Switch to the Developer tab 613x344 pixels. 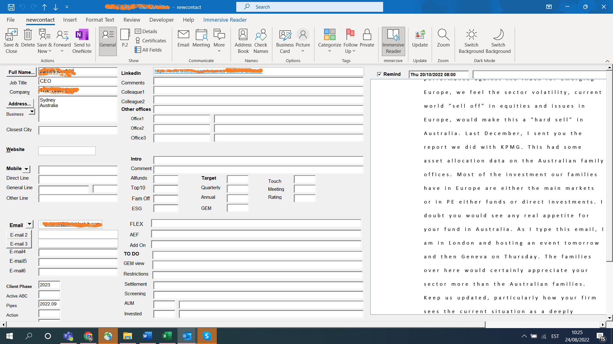(162, 20)
